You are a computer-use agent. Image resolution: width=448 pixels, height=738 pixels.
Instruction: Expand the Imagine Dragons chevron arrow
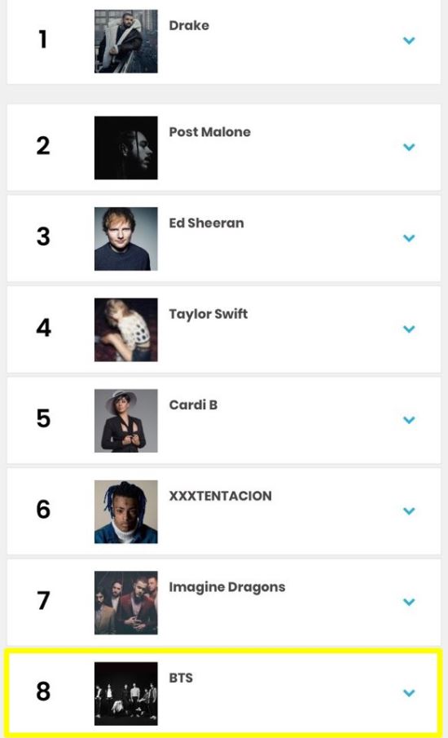[x=409, y=602]
